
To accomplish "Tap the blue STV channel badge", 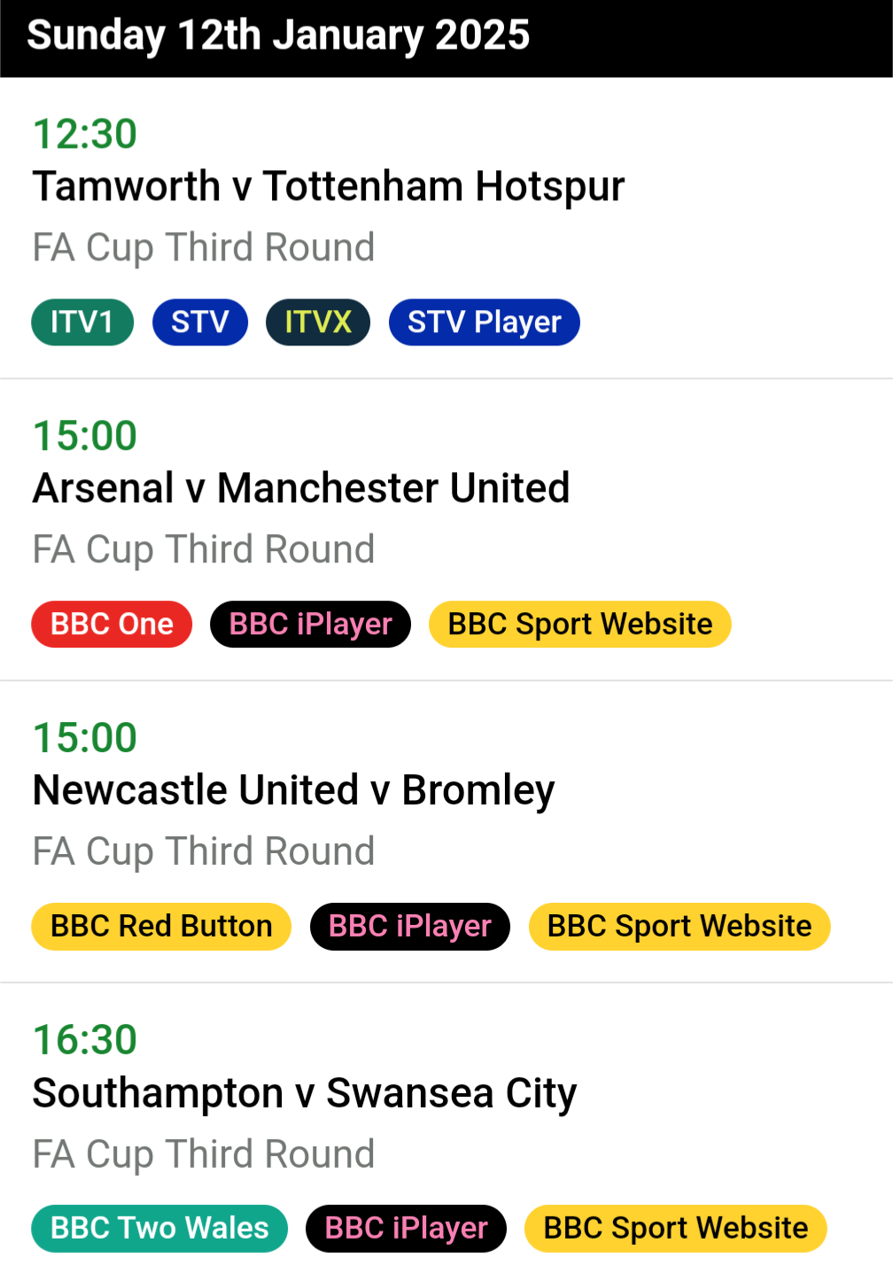I will [x=200, y=322].
